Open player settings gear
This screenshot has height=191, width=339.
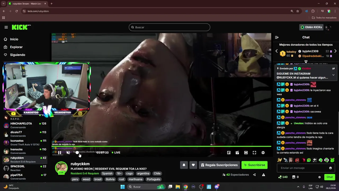[263, 153]
